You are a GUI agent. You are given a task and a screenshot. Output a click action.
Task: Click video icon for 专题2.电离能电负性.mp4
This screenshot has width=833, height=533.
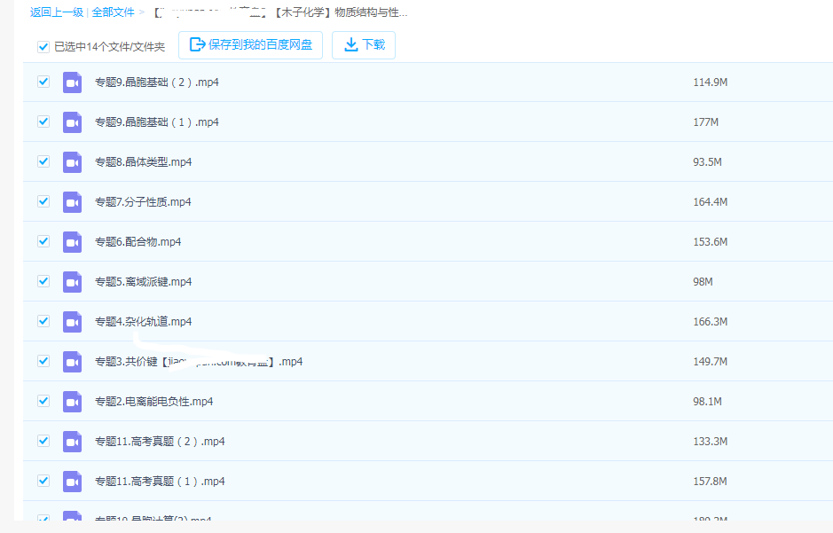[72, 402]
